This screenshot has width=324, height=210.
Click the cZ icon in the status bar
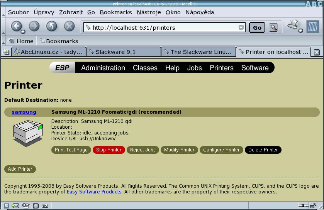pos(45,206)
